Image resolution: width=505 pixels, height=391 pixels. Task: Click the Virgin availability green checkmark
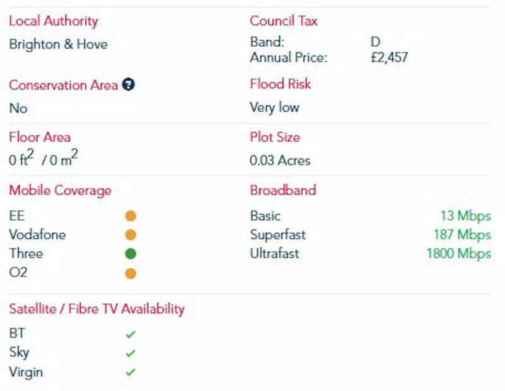(x=131, y=372)
